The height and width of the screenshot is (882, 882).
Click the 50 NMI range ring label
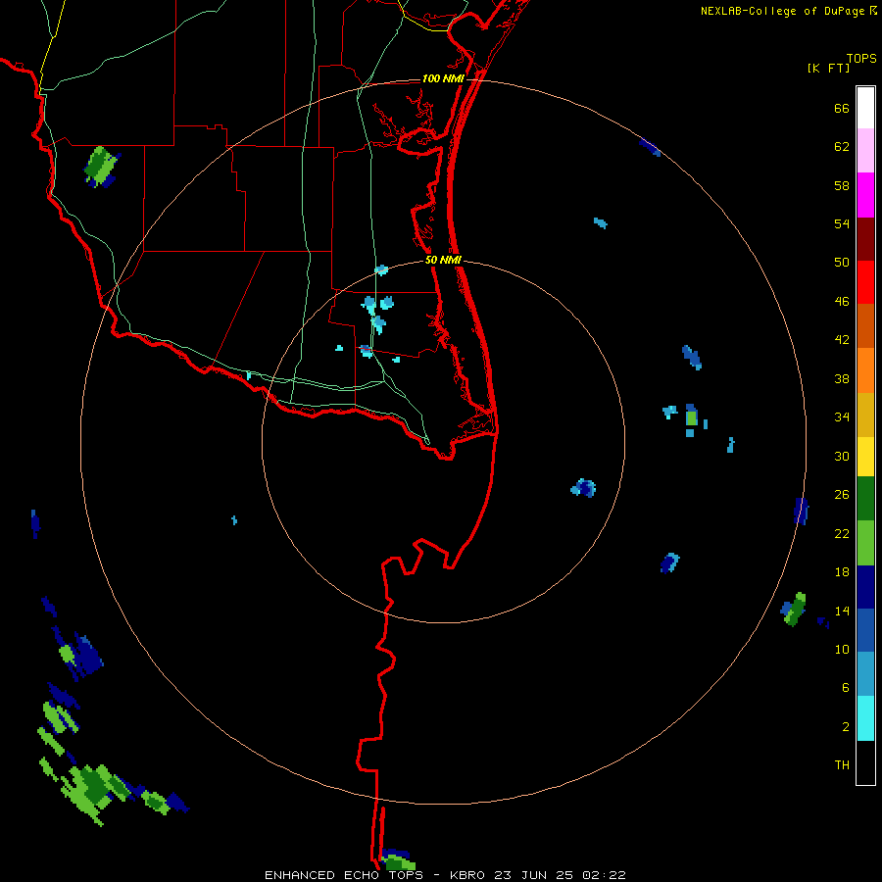[x=443, y=260]
